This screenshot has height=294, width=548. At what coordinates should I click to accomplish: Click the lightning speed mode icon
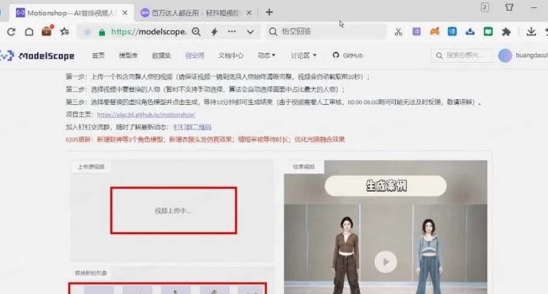tap(214, 32)
